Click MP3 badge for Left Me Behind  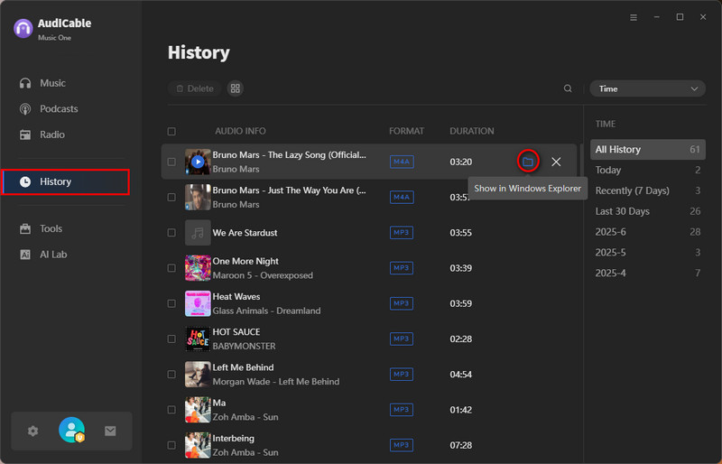[402, 374]
